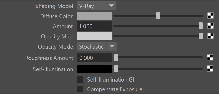Click the Amount slider handle

coord(201,26)
